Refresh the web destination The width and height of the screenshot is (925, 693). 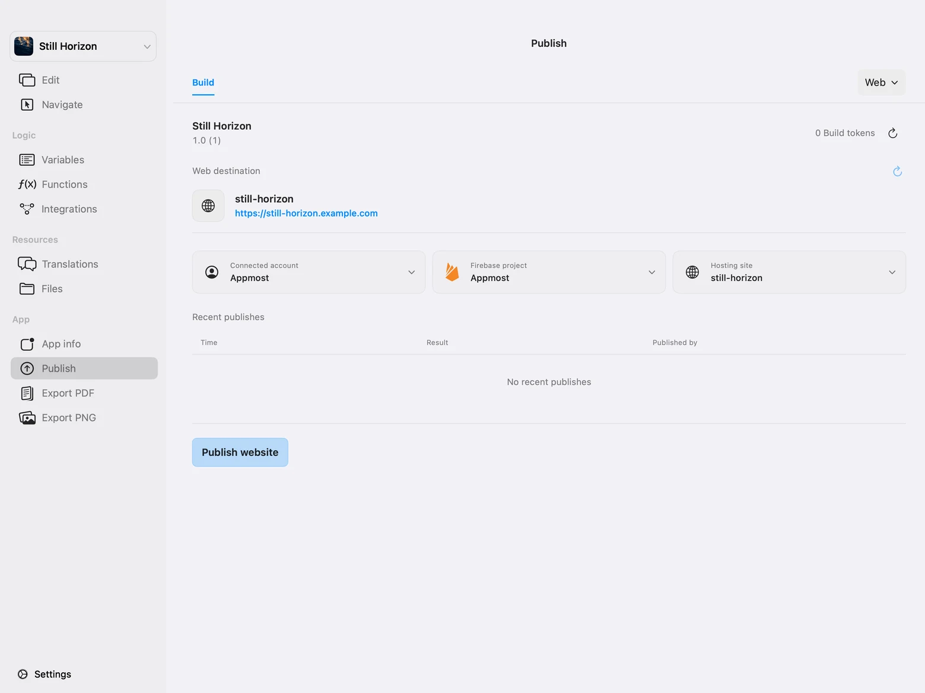point(898,171)
